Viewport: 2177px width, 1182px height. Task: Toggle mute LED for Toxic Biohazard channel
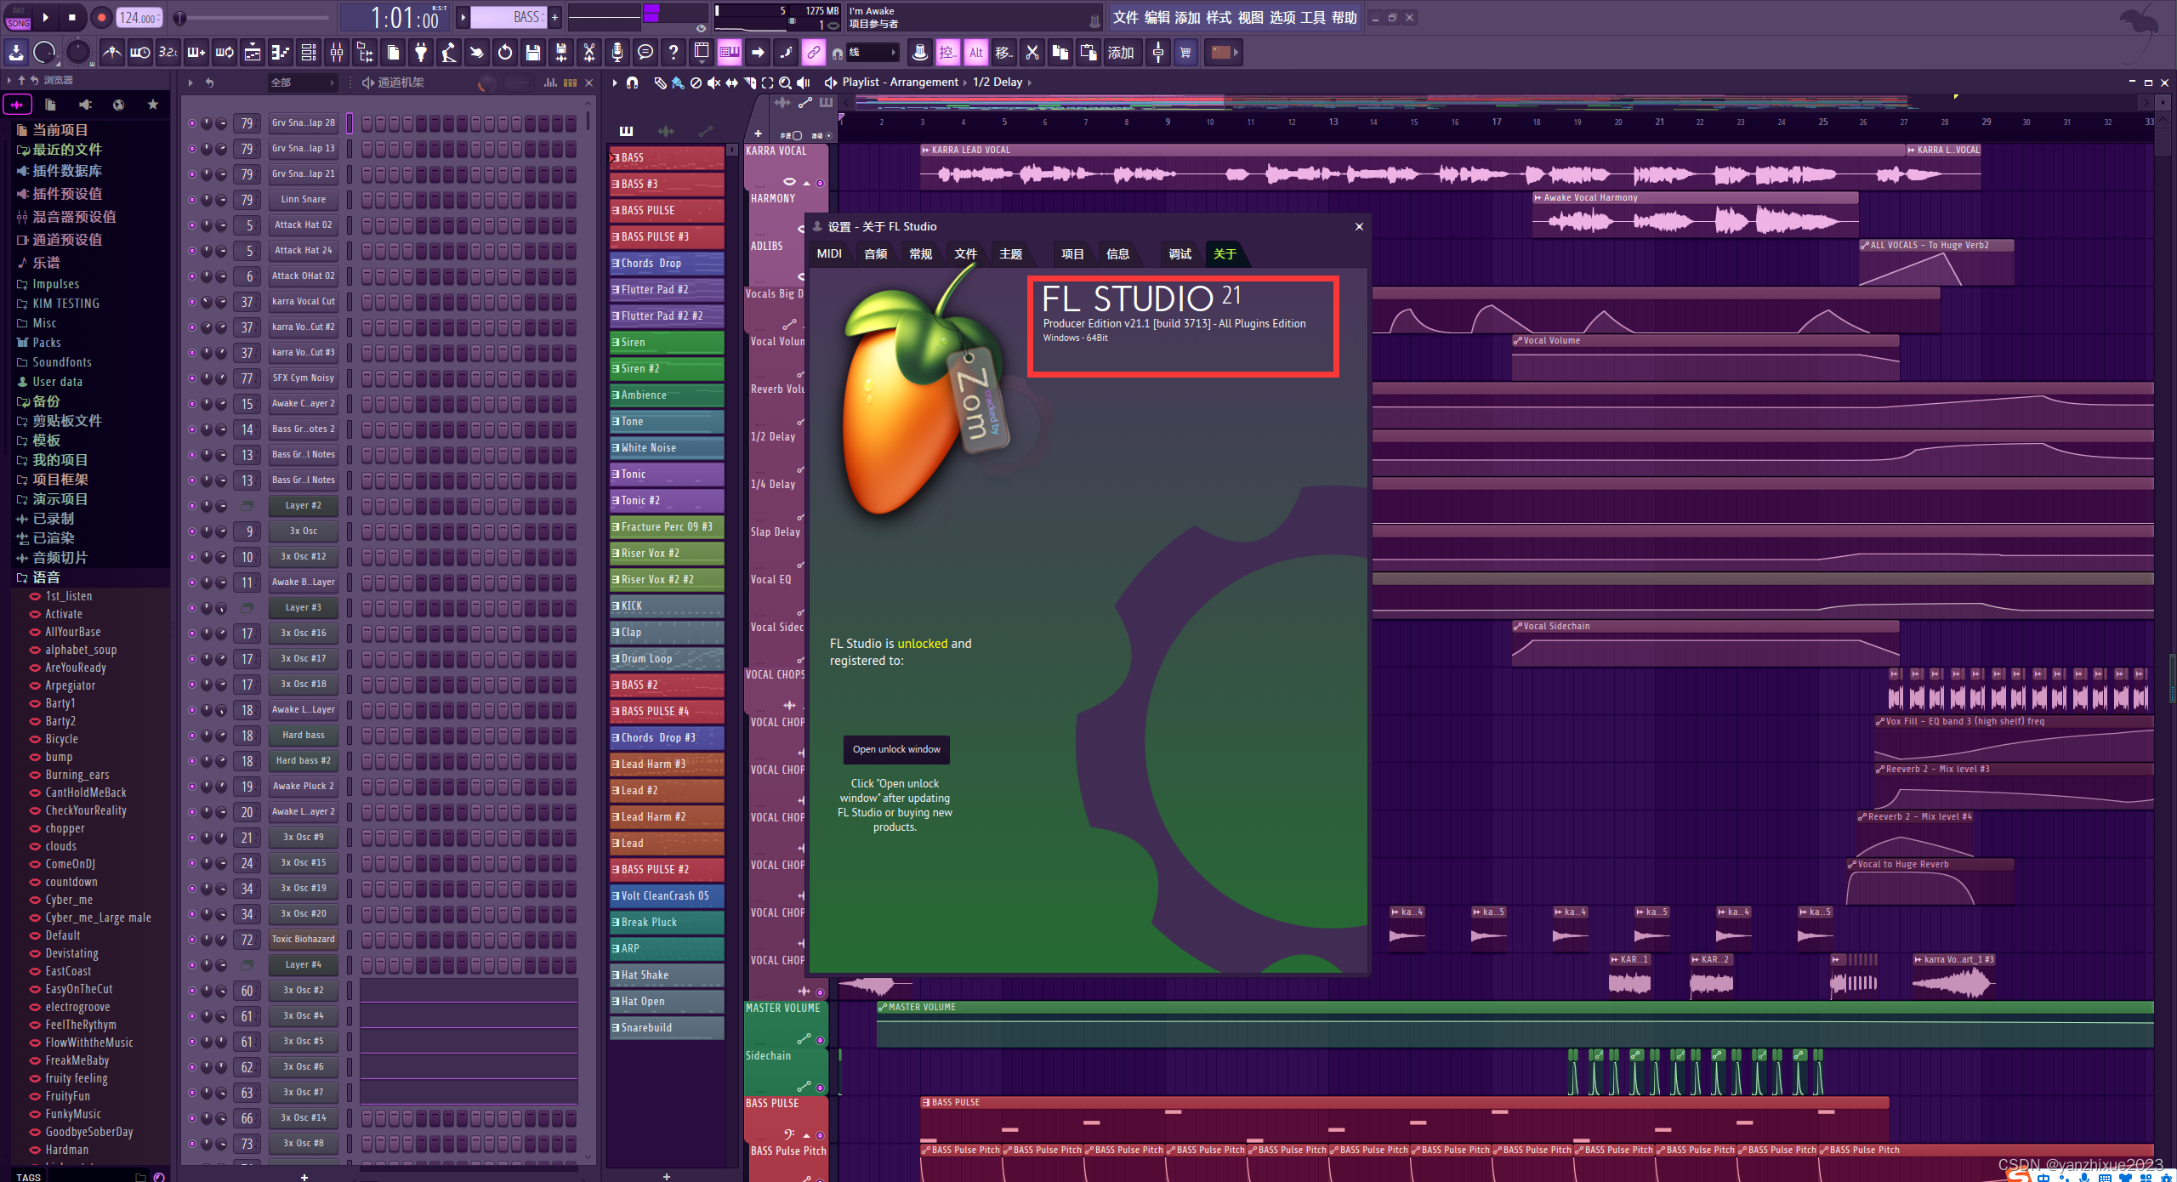pos(192,940)
